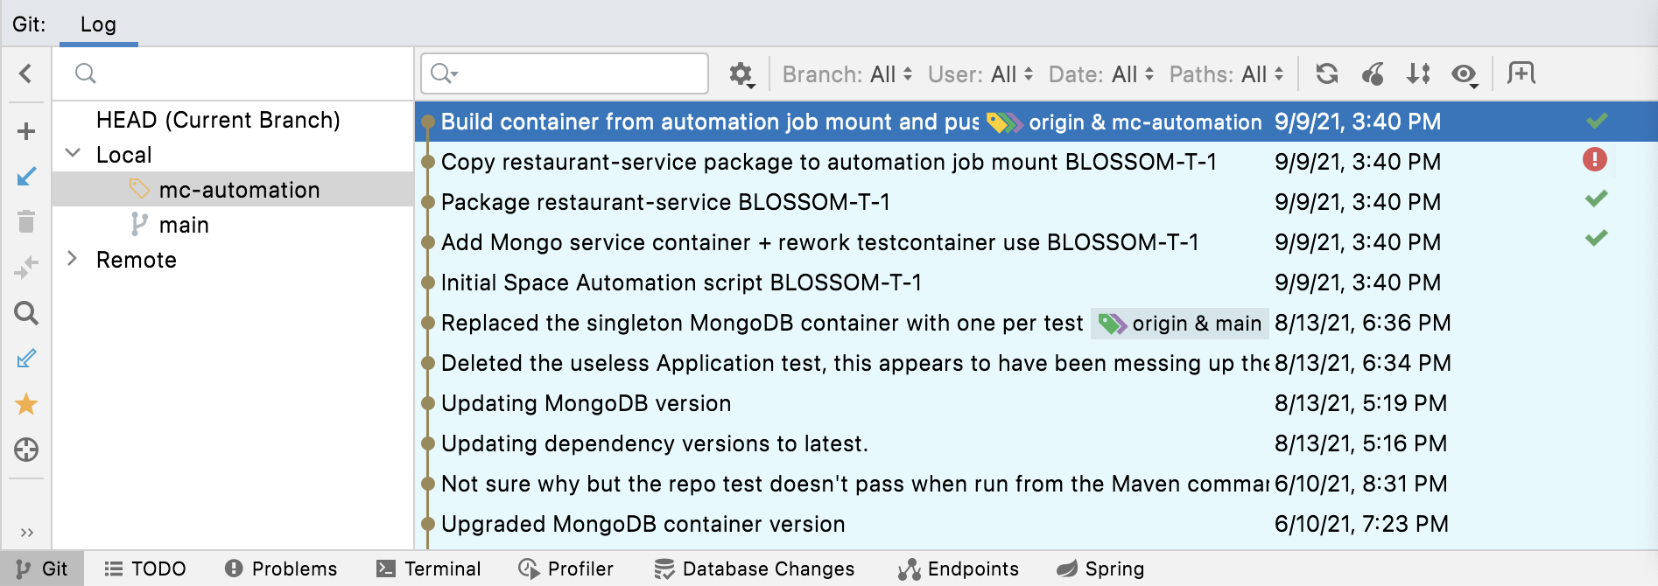The height and width of the screenshot is (586, 1658).
Task: Click the crosshair locate icon in sidebar
Action: (26, 450)
